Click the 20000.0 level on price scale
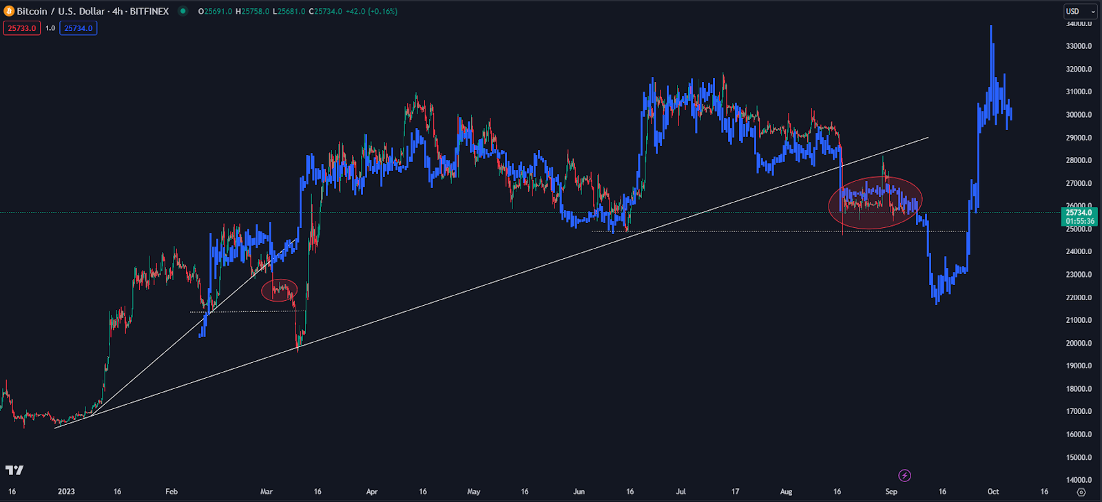This screenshot has width=1102, height=502. (x=1079, y=344)
